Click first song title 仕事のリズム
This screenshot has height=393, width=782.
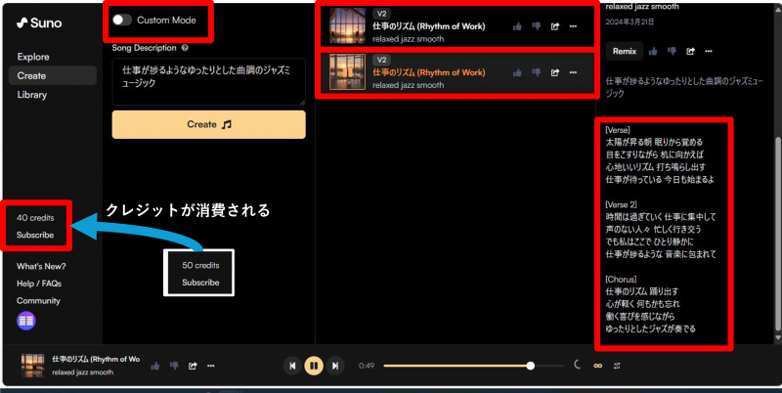[428, 26]
